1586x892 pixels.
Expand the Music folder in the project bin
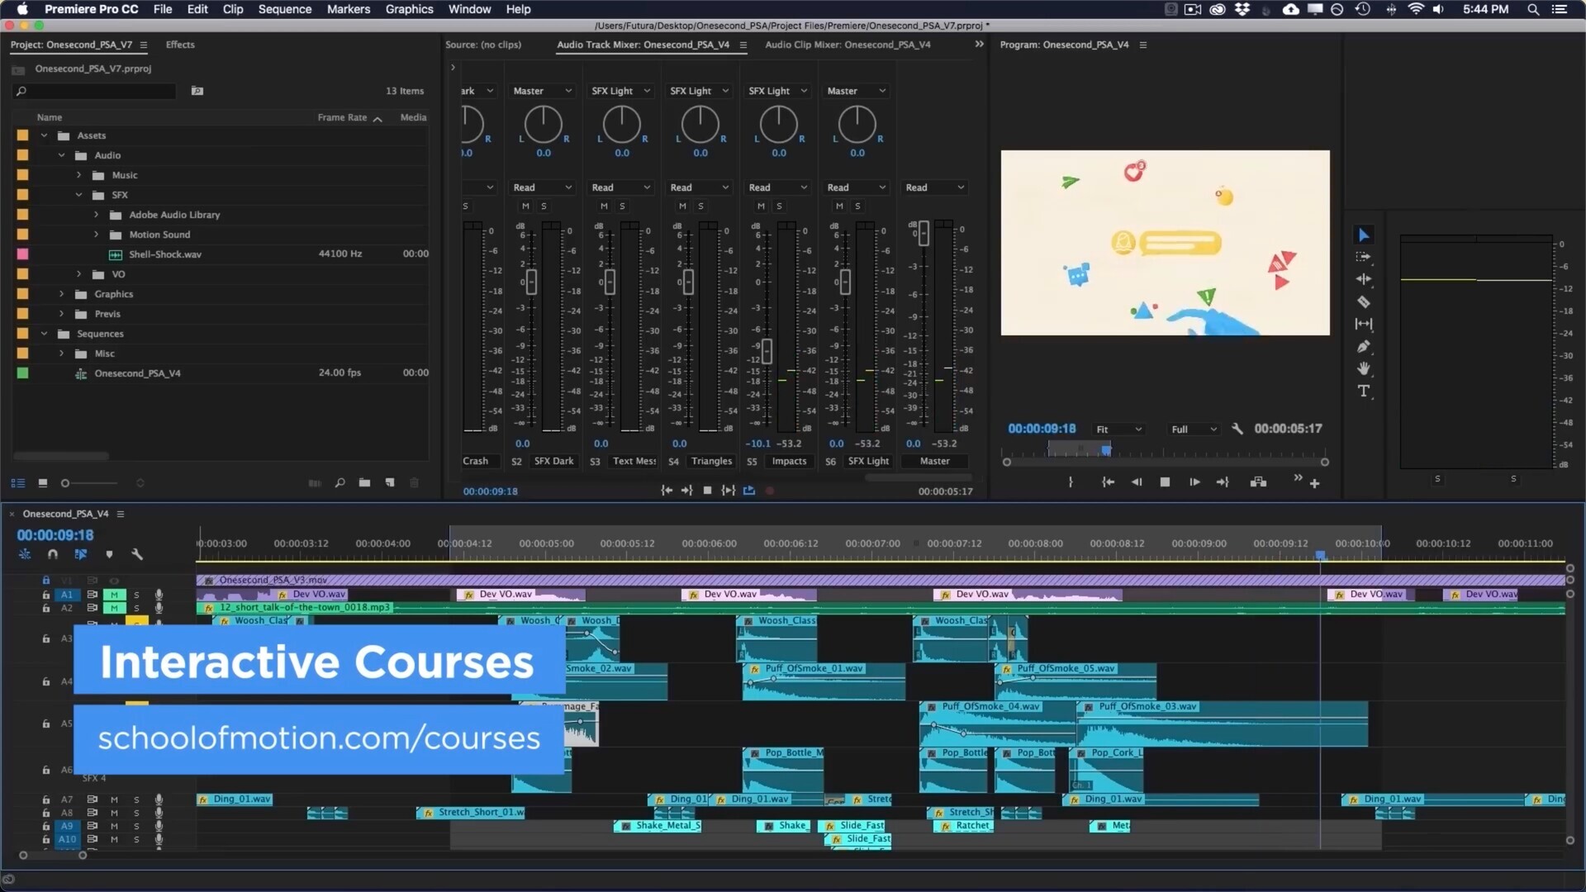pos(79,175)
